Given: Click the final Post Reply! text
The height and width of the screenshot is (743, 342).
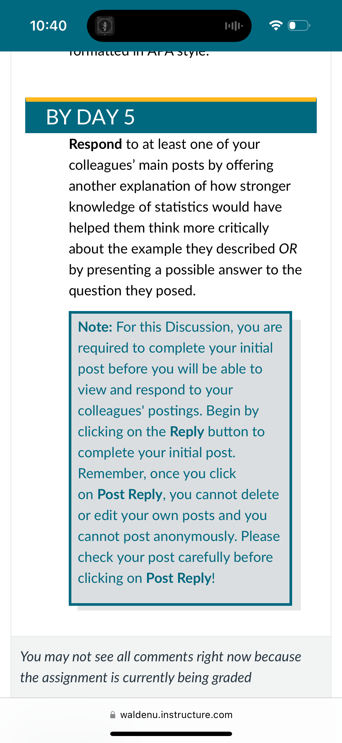Looking at the screenshot, I should tap(180, 579).
